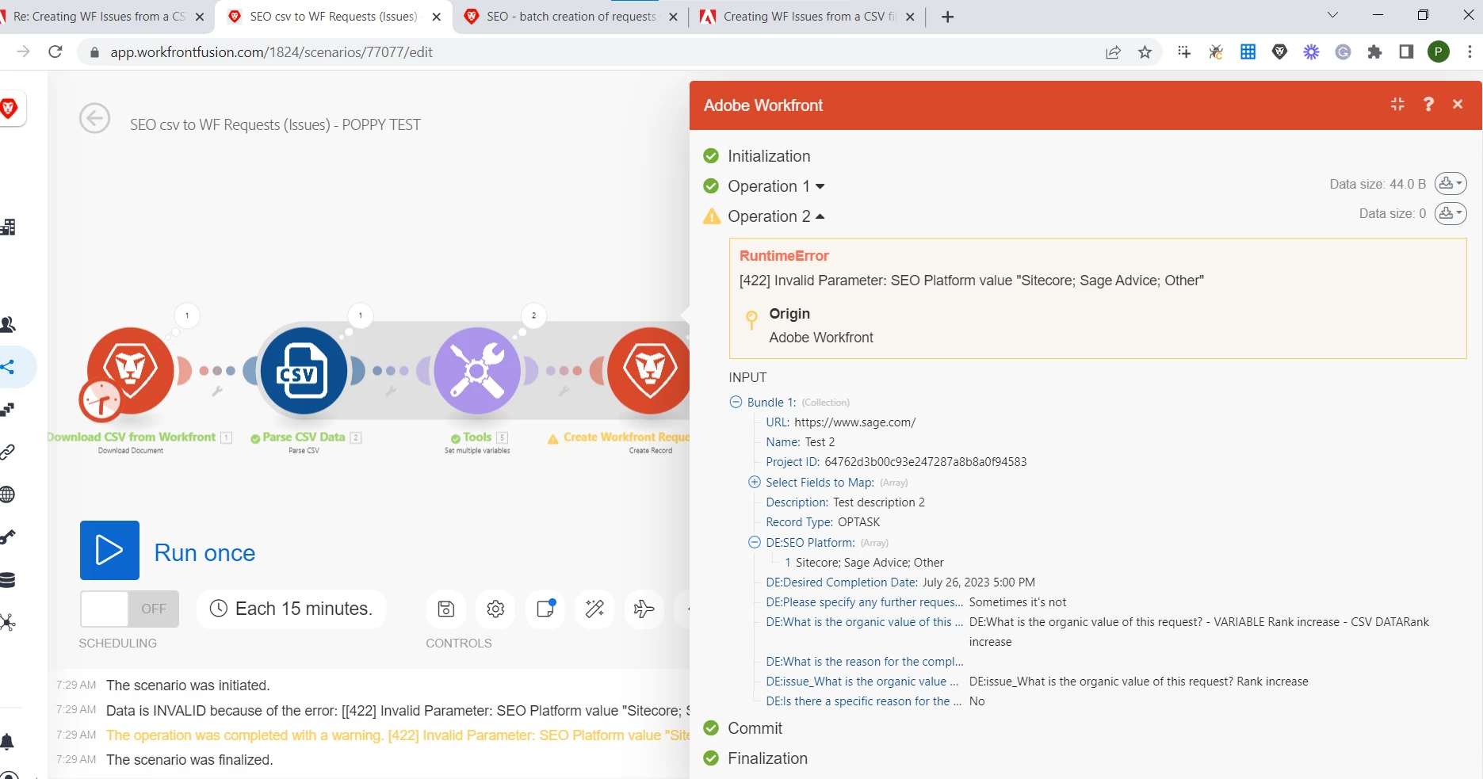Click wrench between Download and Parse CSV

[217, 391]
